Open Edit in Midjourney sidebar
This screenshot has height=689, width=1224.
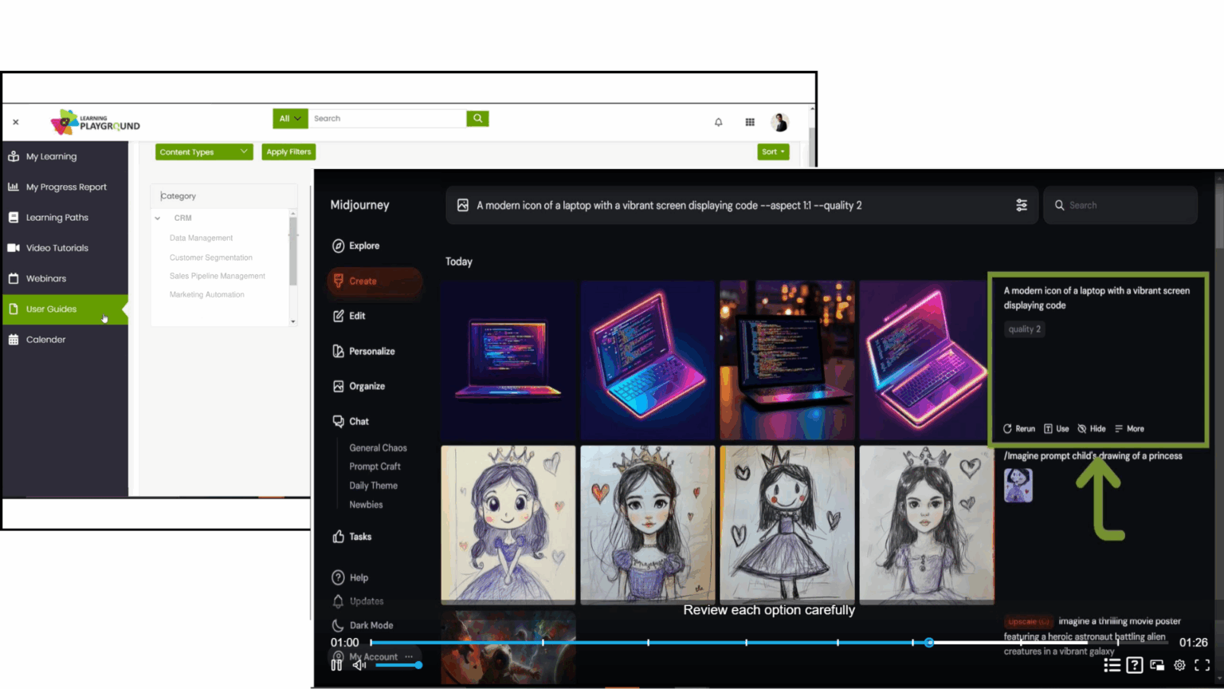[349, 316]
